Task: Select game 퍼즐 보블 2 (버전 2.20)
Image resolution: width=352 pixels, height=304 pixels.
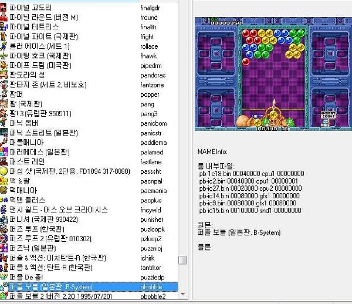Action: (x=60, y=296)
